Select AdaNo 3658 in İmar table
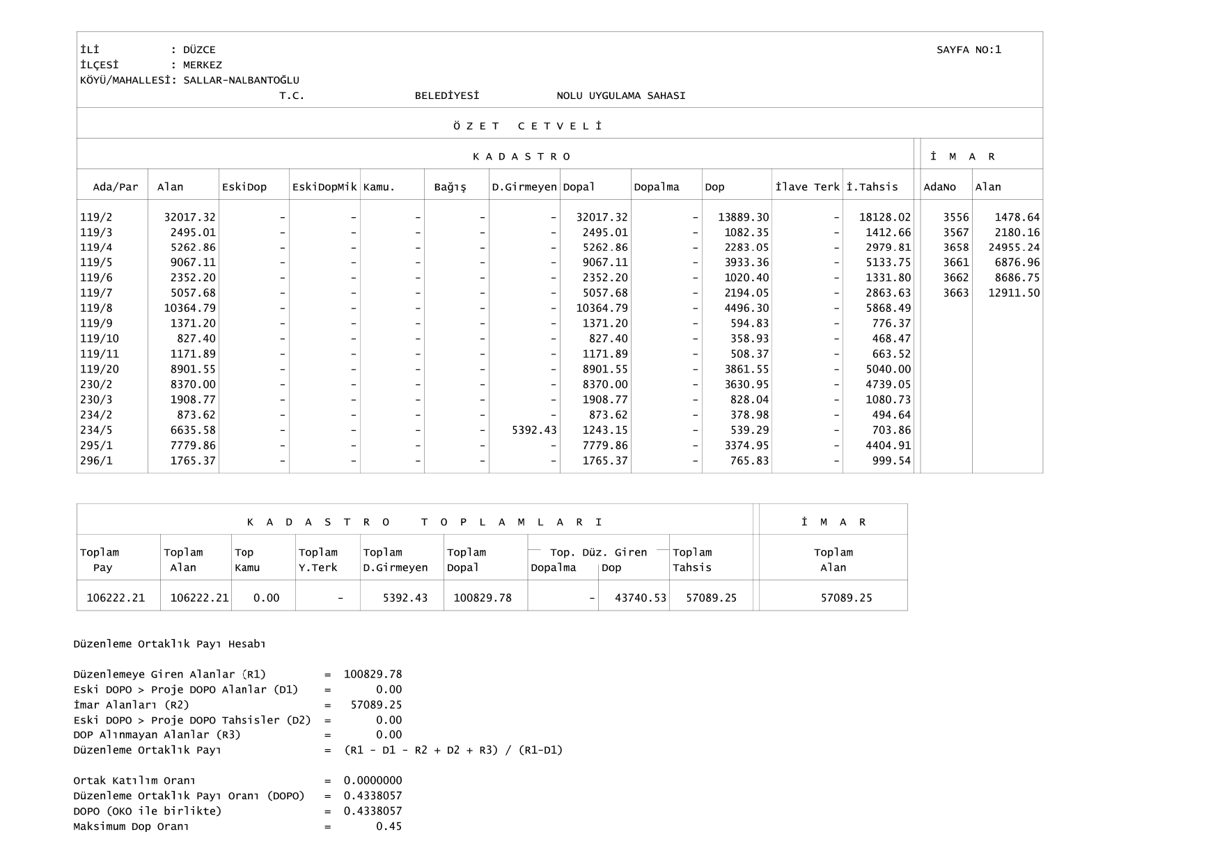 point(955,248)
